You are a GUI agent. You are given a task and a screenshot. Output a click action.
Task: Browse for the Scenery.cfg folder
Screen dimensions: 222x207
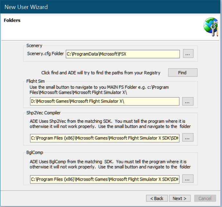pos(188,54)
